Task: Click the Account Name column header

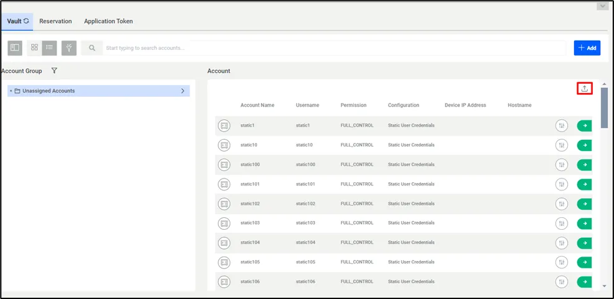Action: [x=257, y=105]
